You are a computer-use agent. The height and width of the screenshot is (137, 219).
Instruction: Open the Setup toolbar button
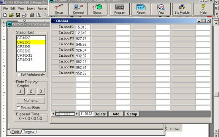pos(59,9)
